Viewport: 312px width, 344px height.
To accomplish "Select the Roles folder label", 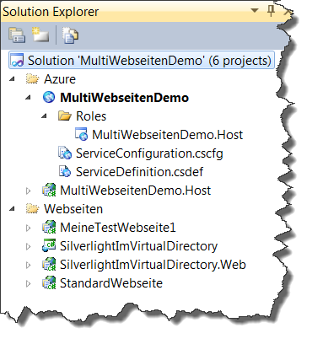I will pyautogui.click(x=91, y=116).
